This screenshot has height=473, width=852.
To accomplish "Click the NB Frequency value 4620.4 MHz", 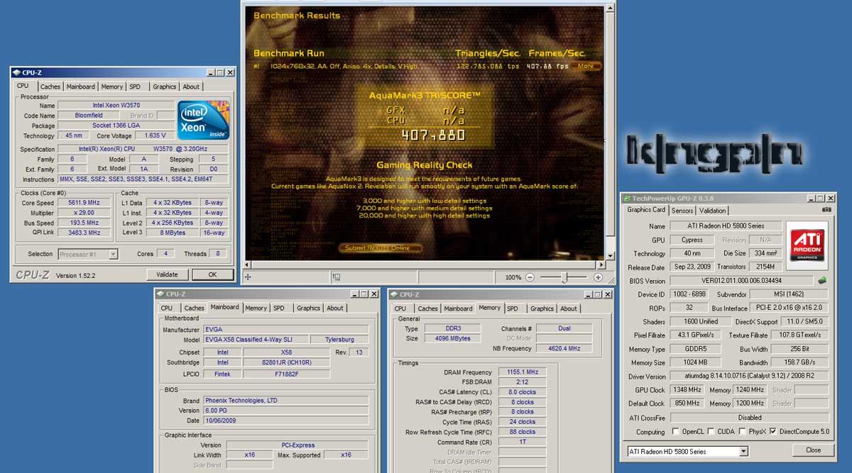I will tap(564, 349).
